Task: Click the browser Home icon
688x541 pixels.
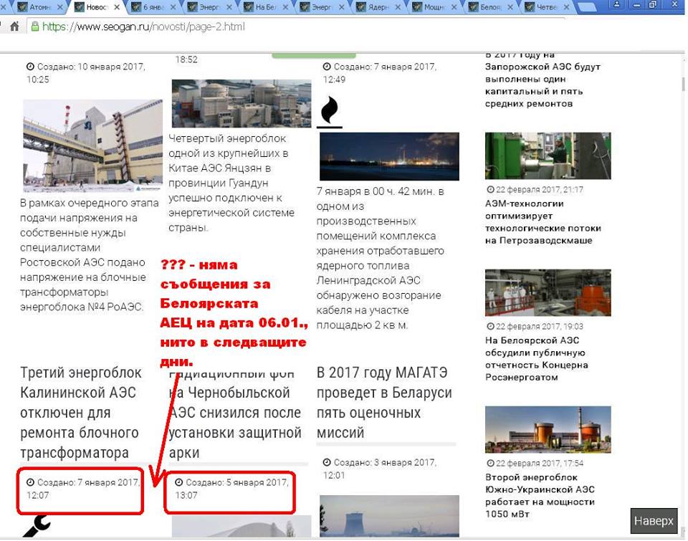Action: [13, 27]
